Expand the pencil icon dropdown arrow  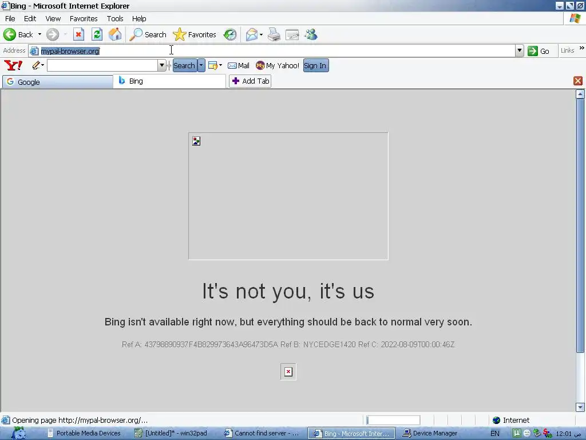42,65
